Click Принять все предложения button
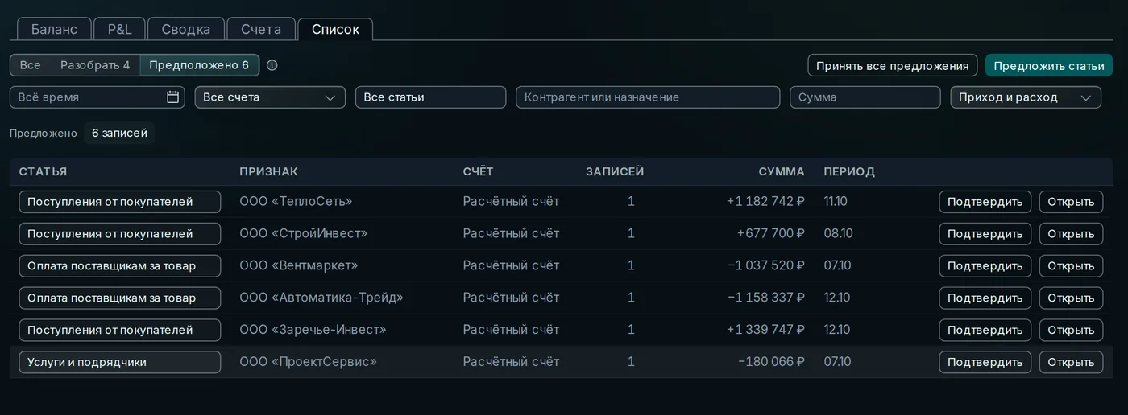This screenshot has width=1128, height=415. point(893,66)
